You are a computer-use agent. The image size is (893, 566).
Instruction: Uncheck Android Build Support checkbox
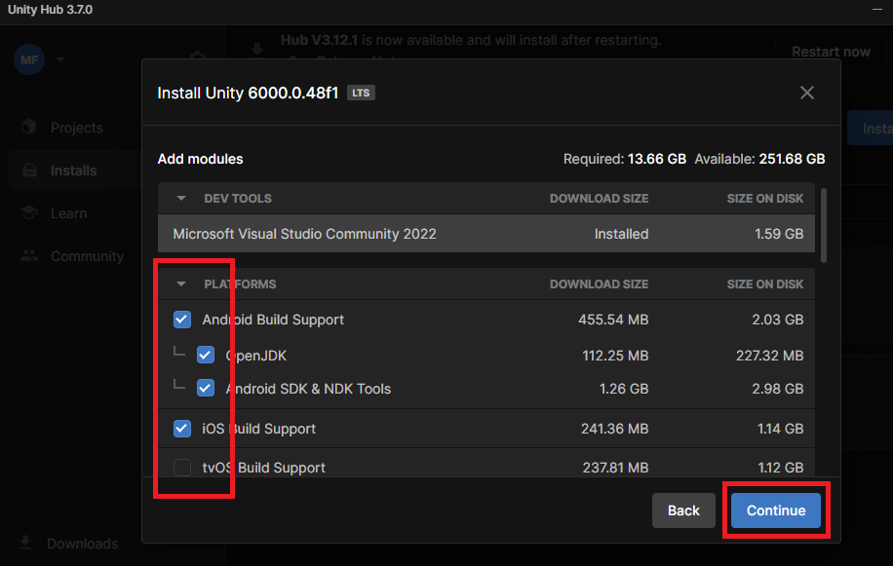click(x=182, y=320)
